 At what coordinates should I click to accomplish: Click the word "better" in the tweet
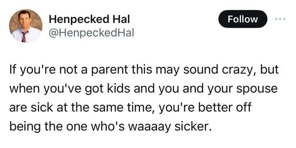tap(223, 109)
